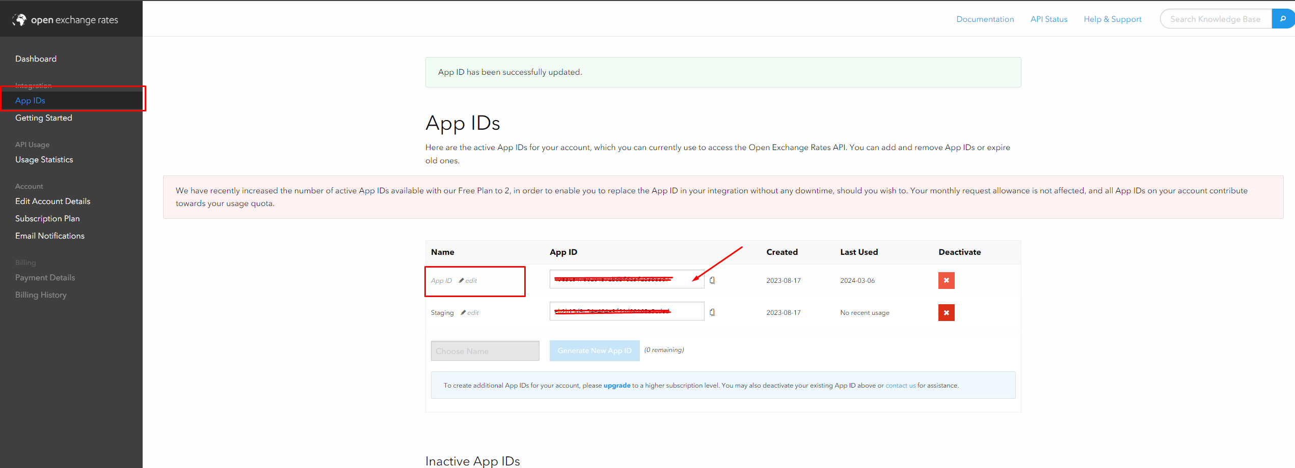Open Email Notifications settings
Image resolution: width=1295 pixels, height=468 pixels.
click(x=50, y=236)
